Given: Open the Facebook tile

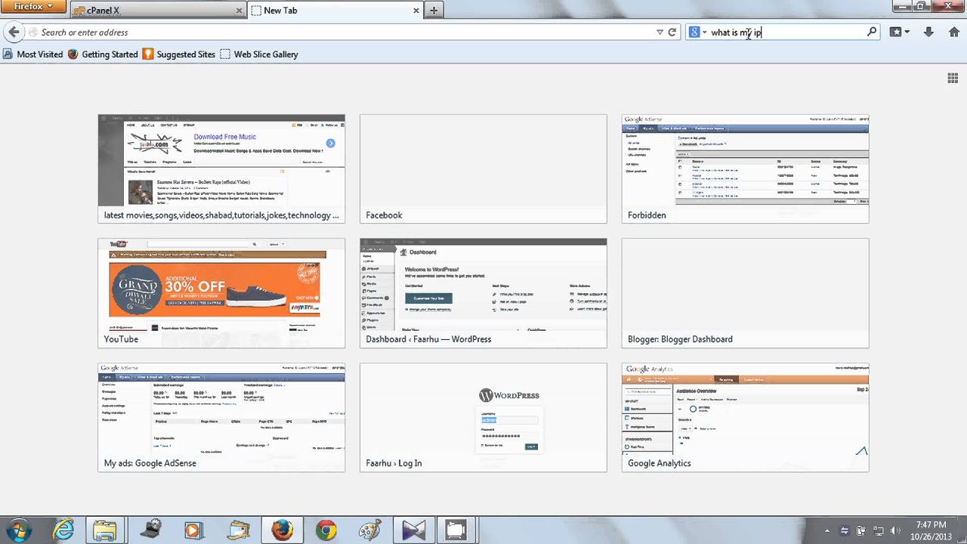Looking at the screenshot, I should point(483,168).
